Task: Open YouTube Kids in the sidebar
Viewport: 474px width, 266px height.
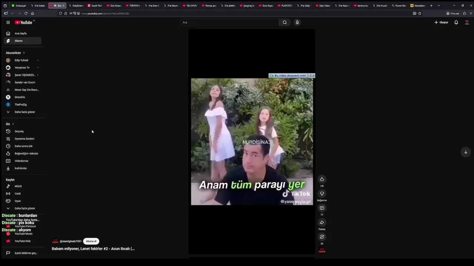Action: pyautogui.click(x=22, y=241)
